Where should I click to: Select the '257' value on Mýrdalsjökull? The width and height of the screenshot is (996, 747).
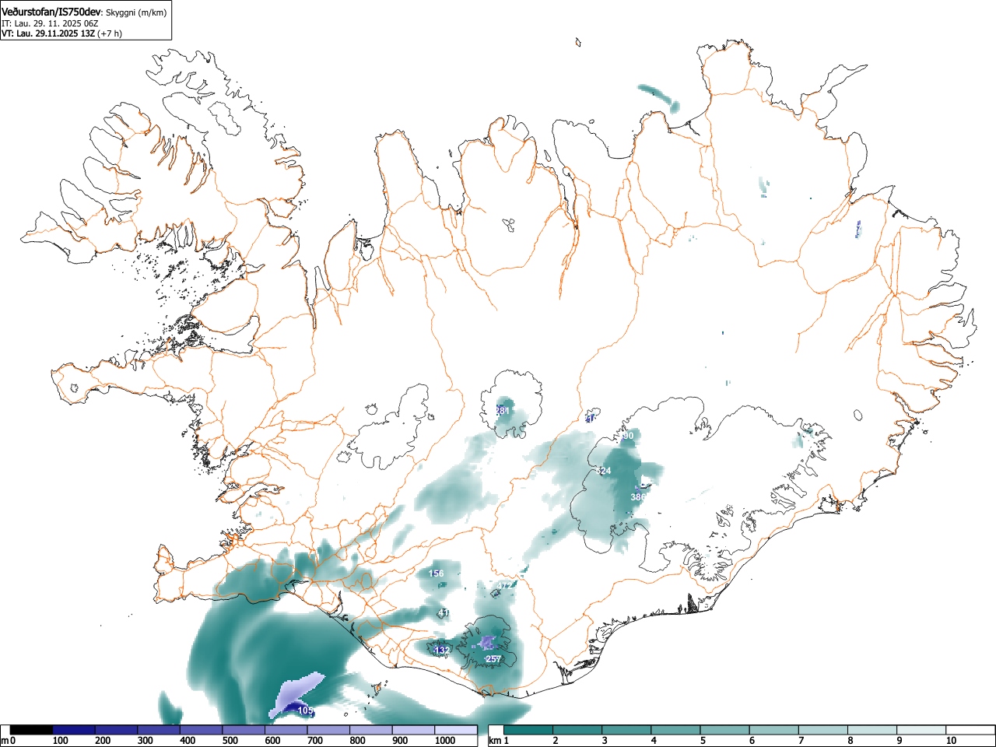(493, 660)
